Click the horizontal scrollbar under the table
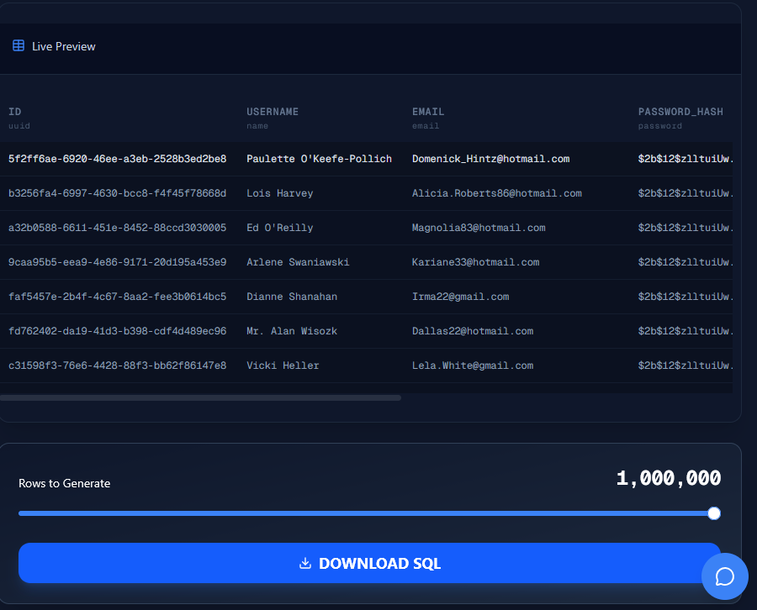 point(202,397)
